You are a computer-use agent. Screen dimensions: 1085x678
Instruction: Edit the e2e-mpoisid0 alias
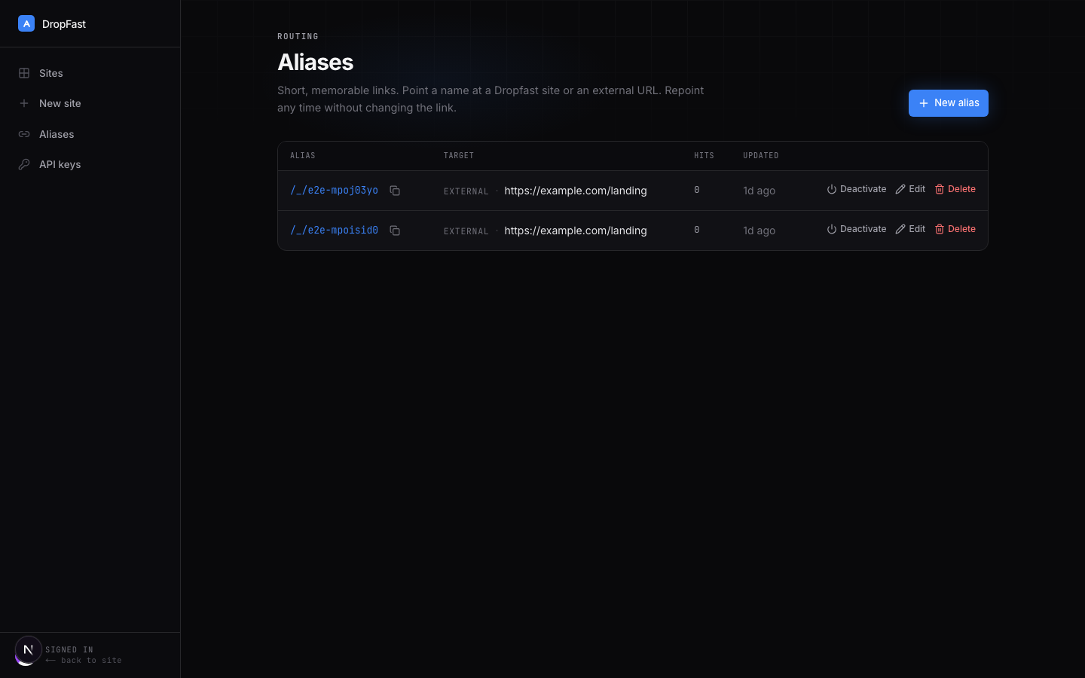pyautogui.click(x=910, y=229)
